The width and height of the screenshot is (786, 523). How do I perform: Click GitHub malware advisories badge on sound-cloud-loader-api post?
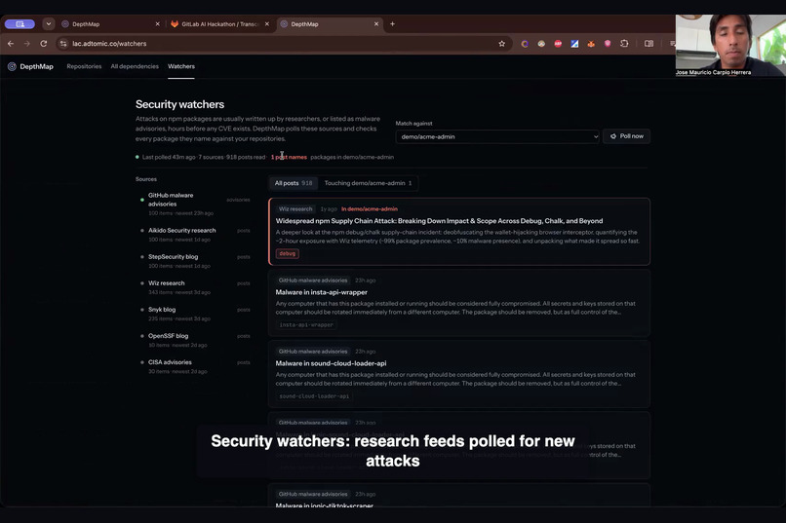(313, 352)
